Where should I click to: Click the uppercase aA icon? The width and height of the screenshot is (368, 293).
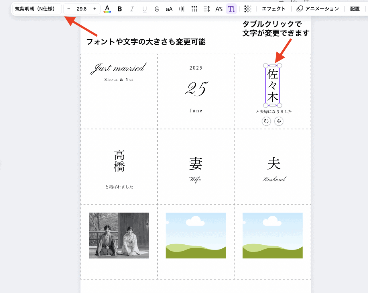pyautogui.click(x=169, y=9)
